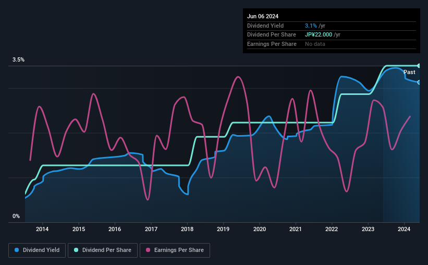Click the Dividend Per Share tooltip row label
Image resolution: width=428 pixels, height=265 pixels.
coord(271,35)
